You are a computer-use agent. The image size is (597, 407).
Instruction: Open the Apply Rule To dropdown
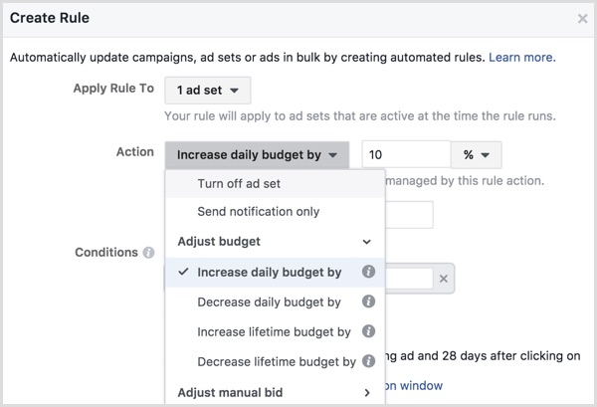pos(207,90)
